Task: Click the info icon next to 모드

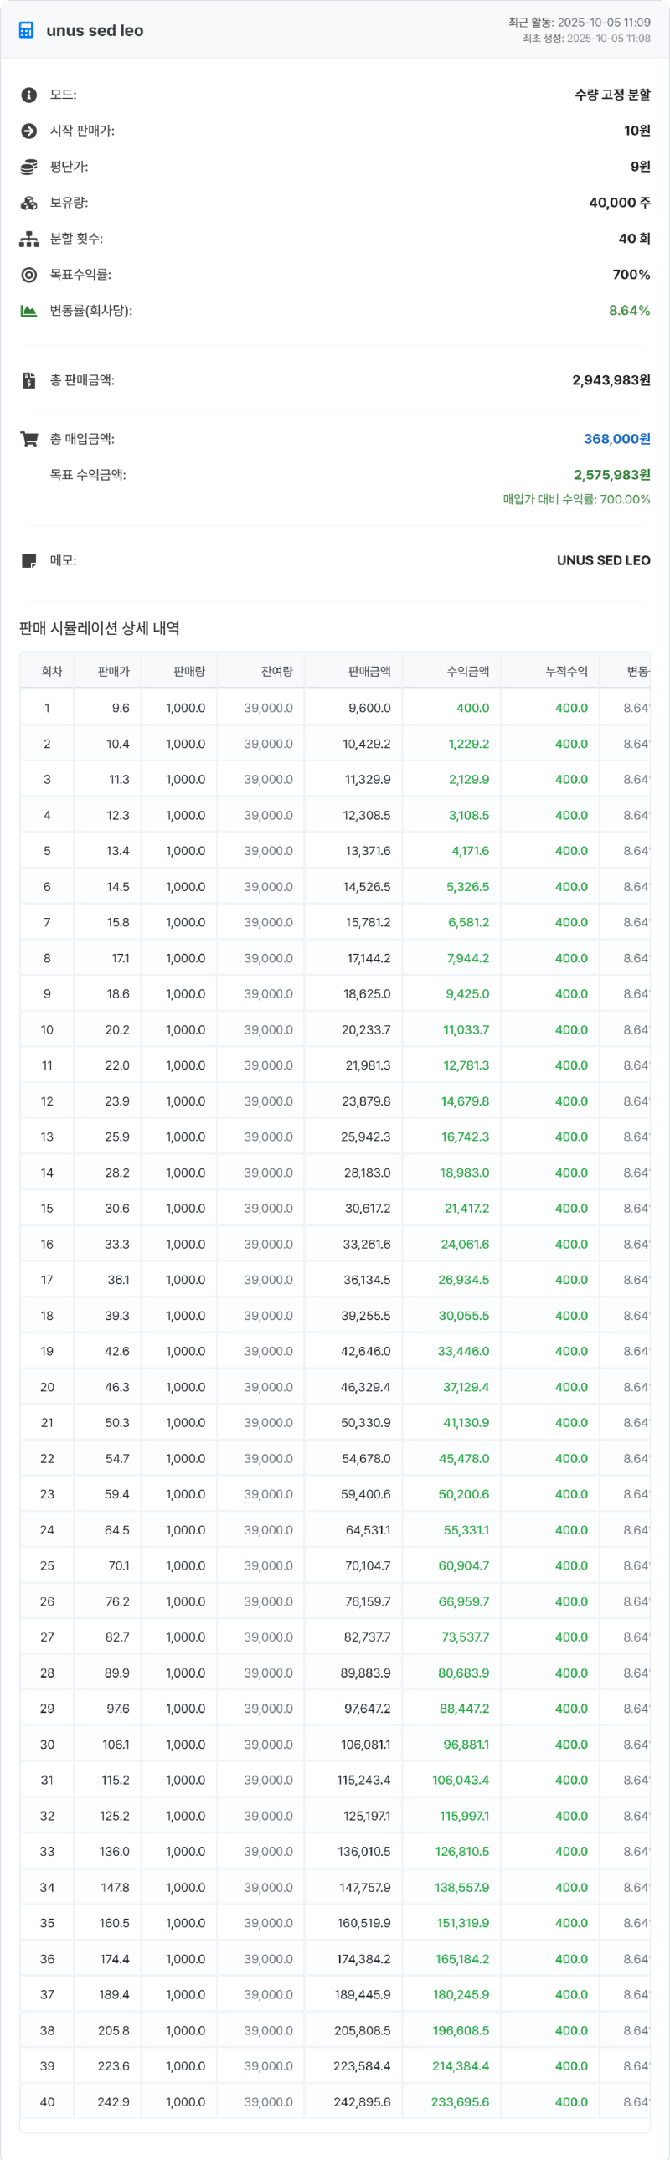Action: click(x=29, y=95)
